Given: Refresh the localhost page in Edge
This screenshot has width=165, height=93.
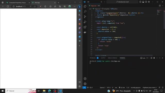Looking at the screenshot, I should click(x=8, y=6).
